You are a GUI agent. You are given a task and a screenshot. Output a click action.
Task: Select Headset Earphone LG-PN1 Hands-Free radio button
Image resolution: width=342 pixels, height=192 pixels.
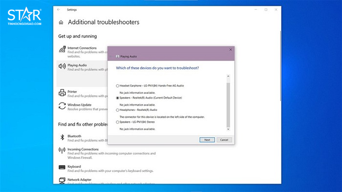(118, 86)
